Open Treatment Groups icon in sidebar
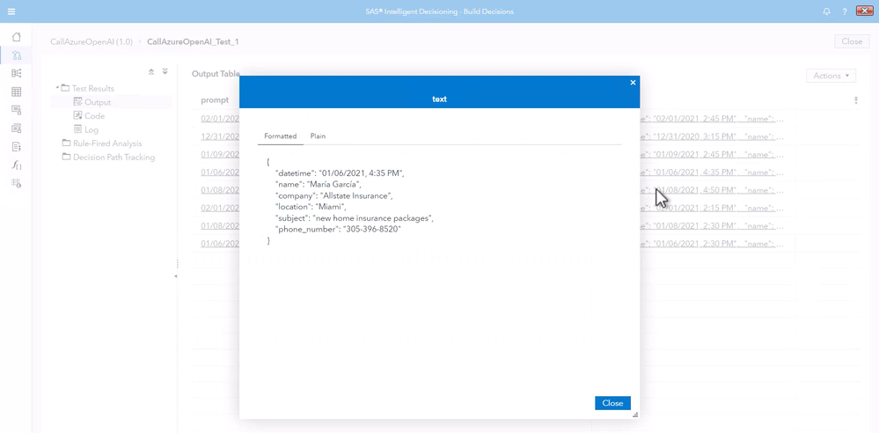This screenshot has height=433, width=879. 16,128
